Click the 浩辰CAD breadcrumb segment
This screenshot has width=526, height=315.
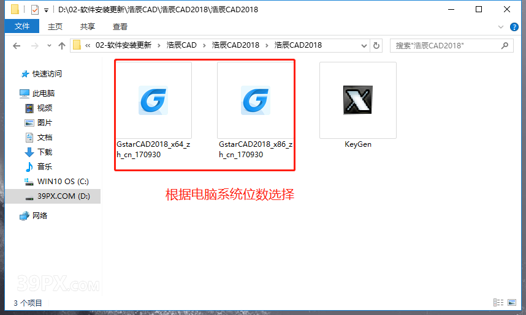181,45
